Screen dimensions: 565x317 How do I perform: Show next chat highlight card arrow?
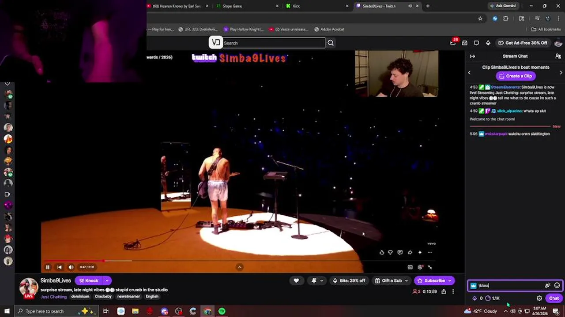click(x=561, y=73)
